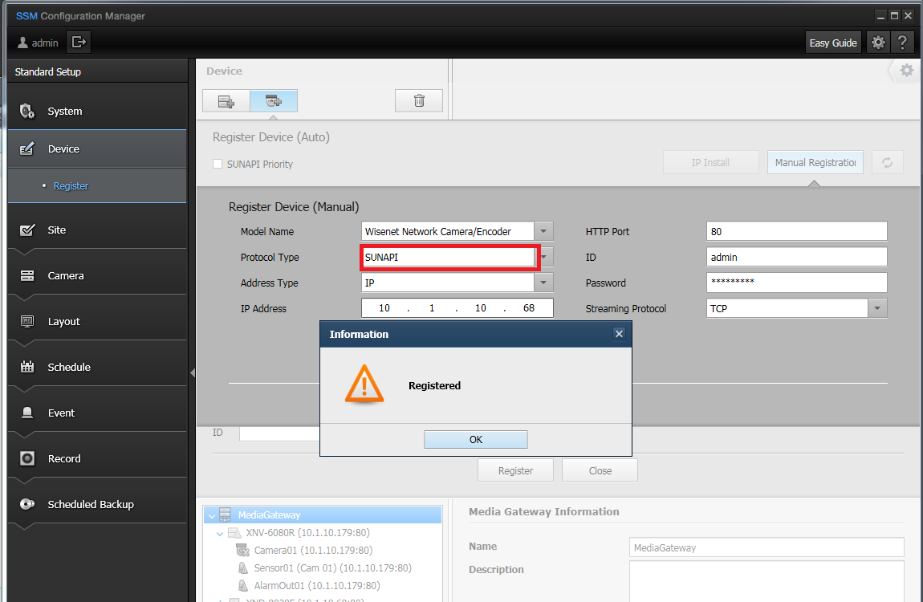Click the Description text area
The height and width of the screenshot is (602, 923).
point(766,581)
